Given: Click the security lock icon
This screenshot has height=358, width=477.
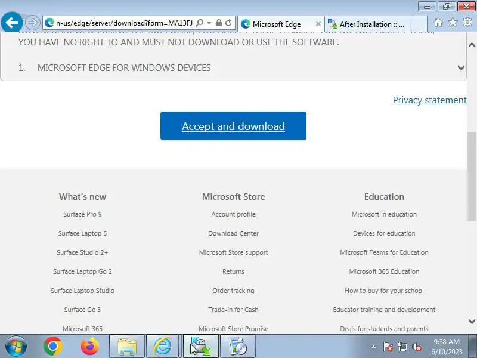Looking at the screenshot, I should pyautogui.click(x=218, y=23).
